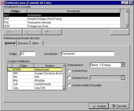
Task: Click the checkmark icon on Aceptar
Action: coord(94,106)
